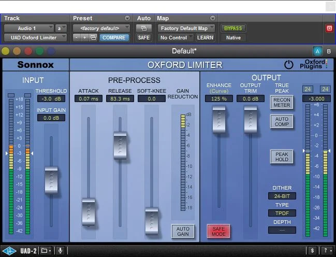Screen dimensions: 336x257
Task: Click the orange round button in the Default title bar
Action: coord(17,51)
